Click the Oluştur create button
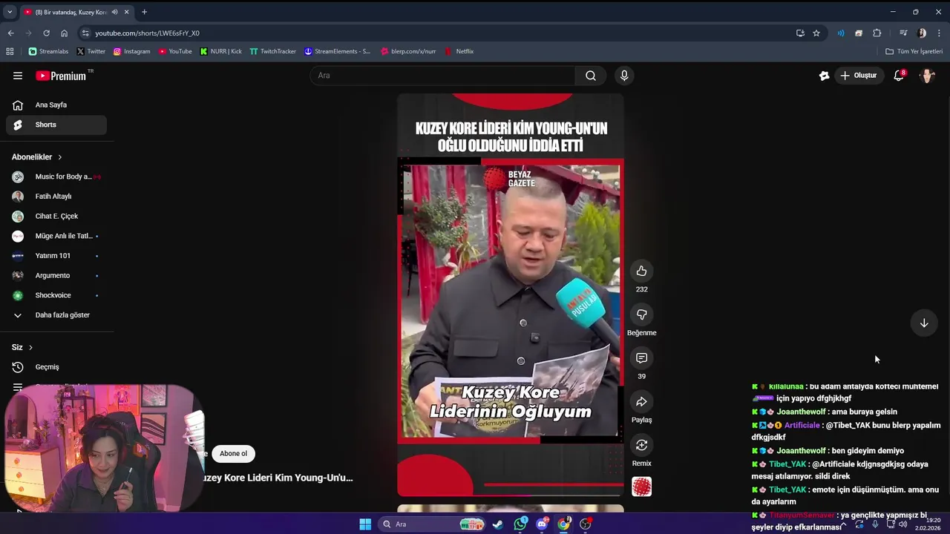Image resolution: width=950 pixels, height=534 pixels. click(x=859, y=76)
